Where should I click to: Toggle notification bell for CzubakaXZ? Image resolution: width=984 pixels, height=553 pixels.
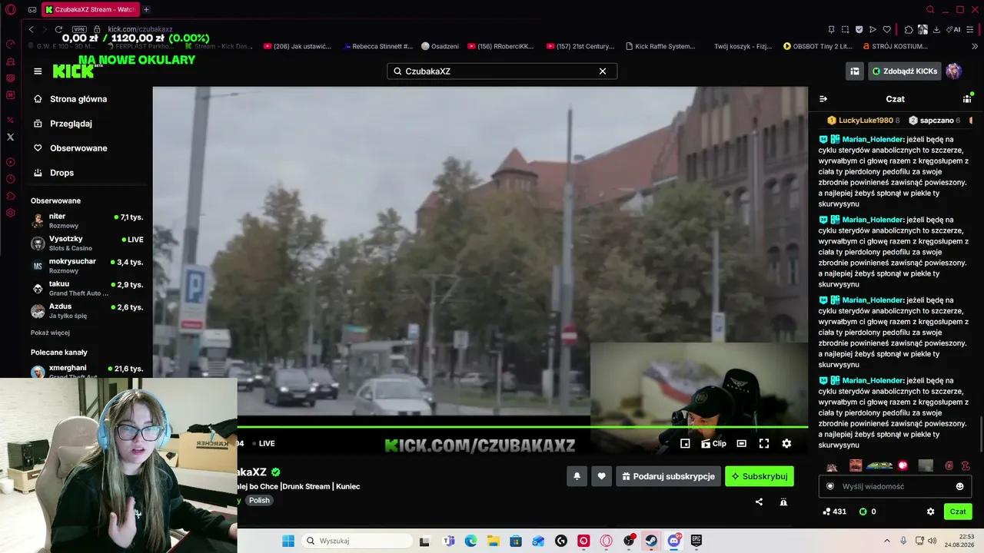click(577, 476)
